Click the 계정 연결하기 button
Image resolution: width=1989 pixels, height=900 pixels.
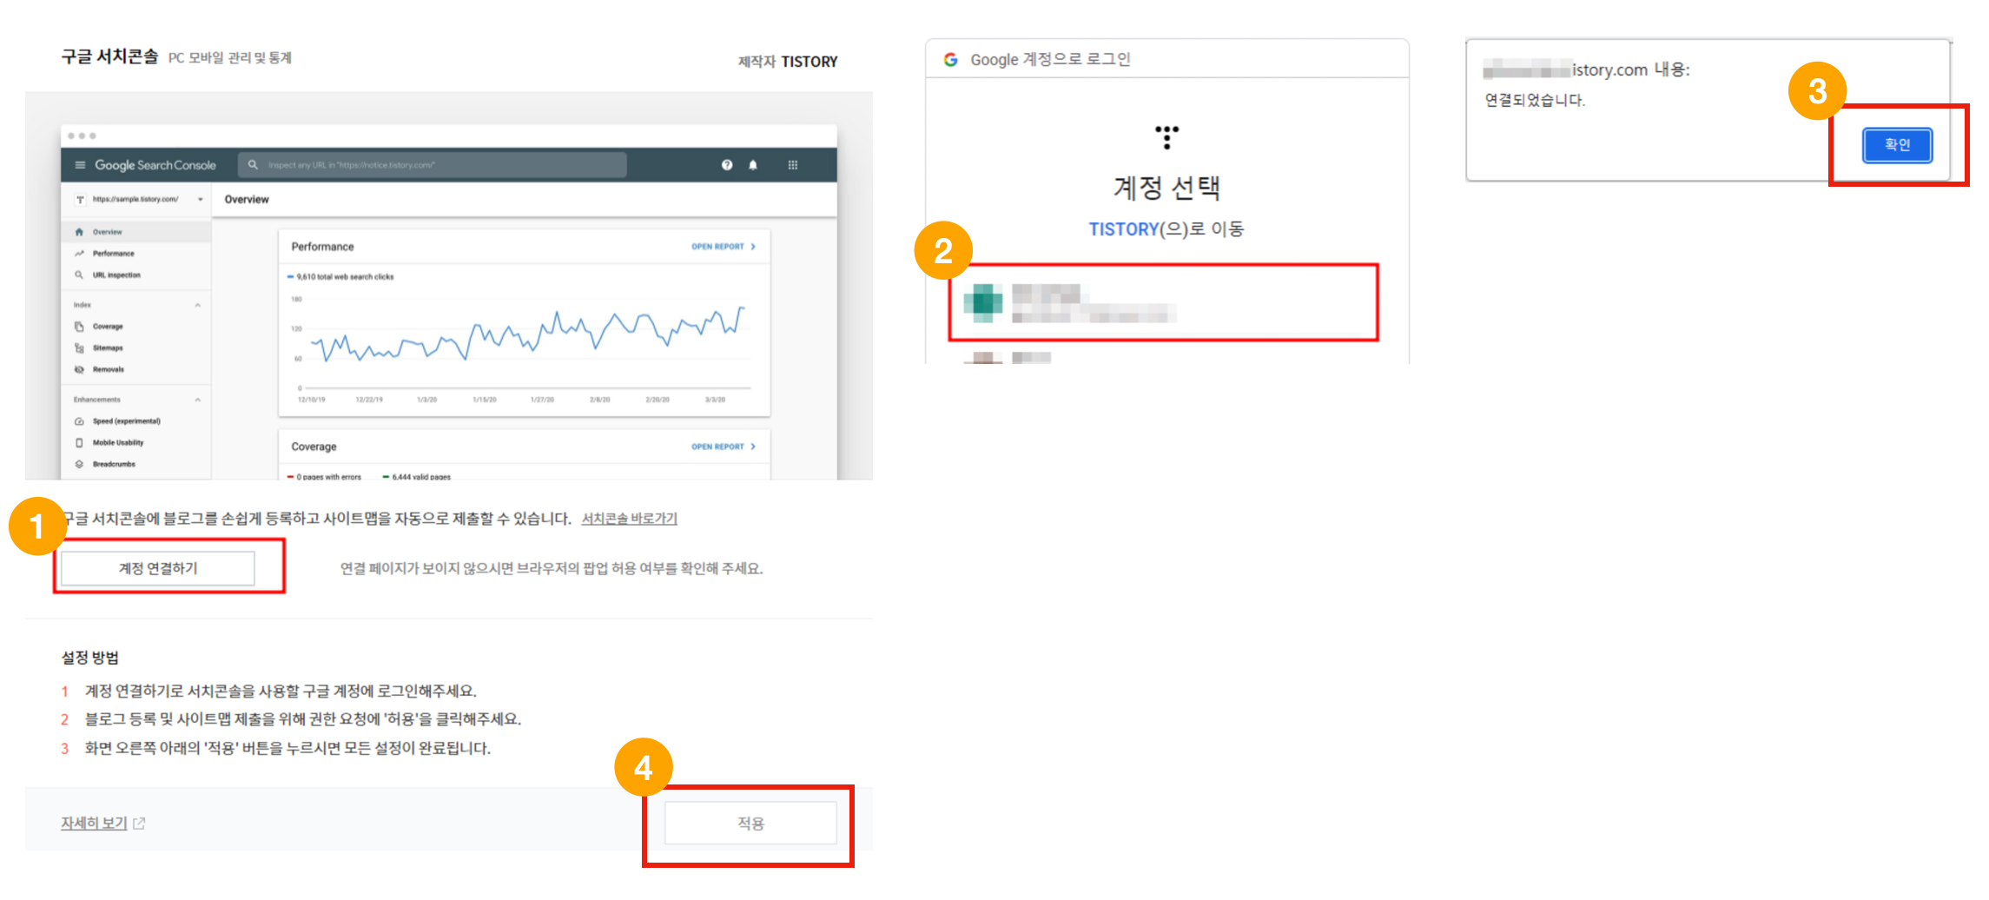[157, 568]
